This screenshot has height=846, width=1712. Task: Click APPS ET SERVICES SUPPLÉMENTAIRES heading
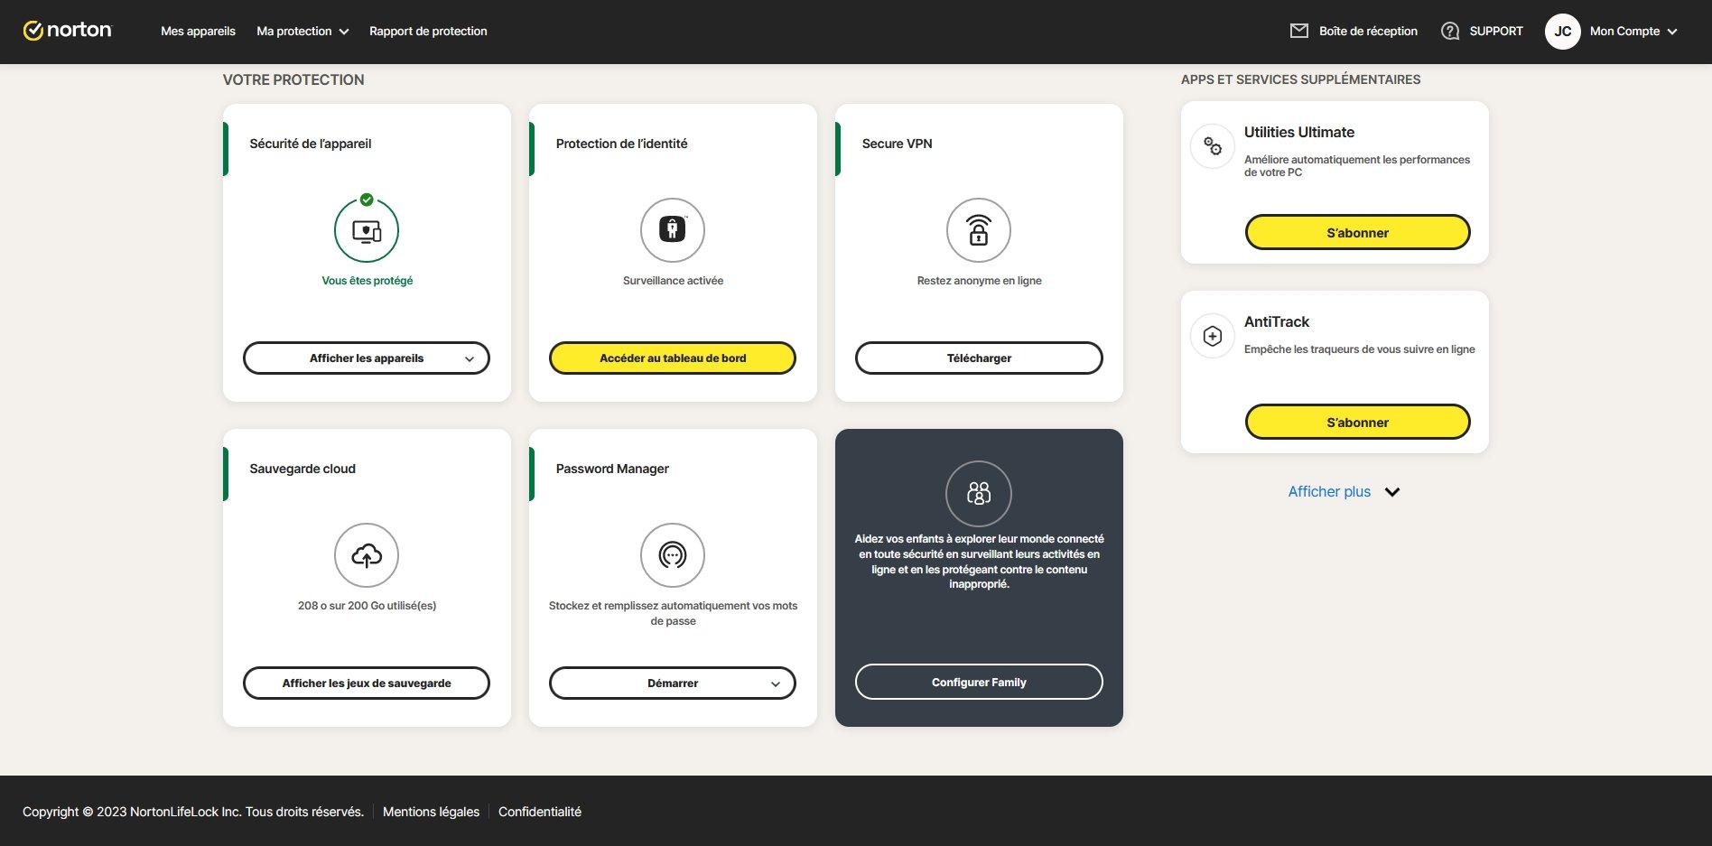[x=1300, y=79]
